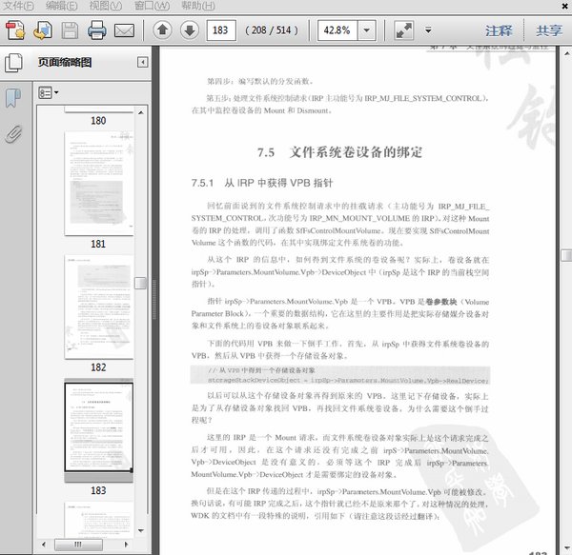Open the 窗口(W) menu
The width and height of the screenshot is (572, 555).
(x=152, y=6)
